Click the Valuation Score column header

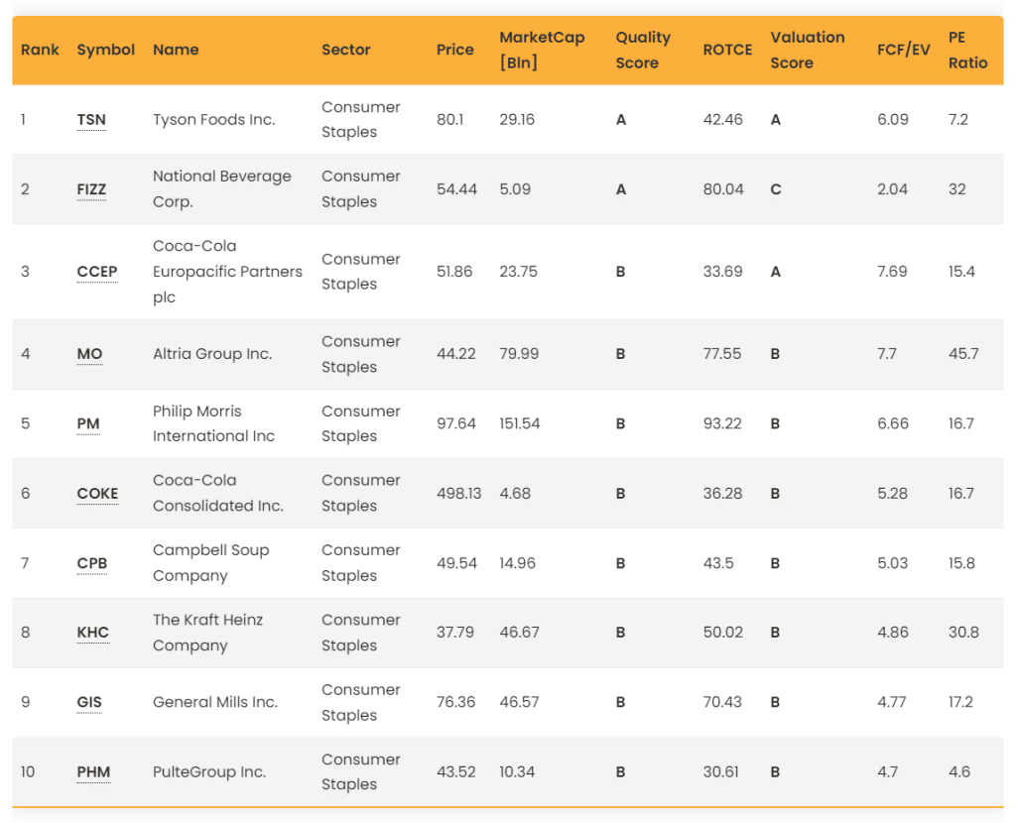808,50
